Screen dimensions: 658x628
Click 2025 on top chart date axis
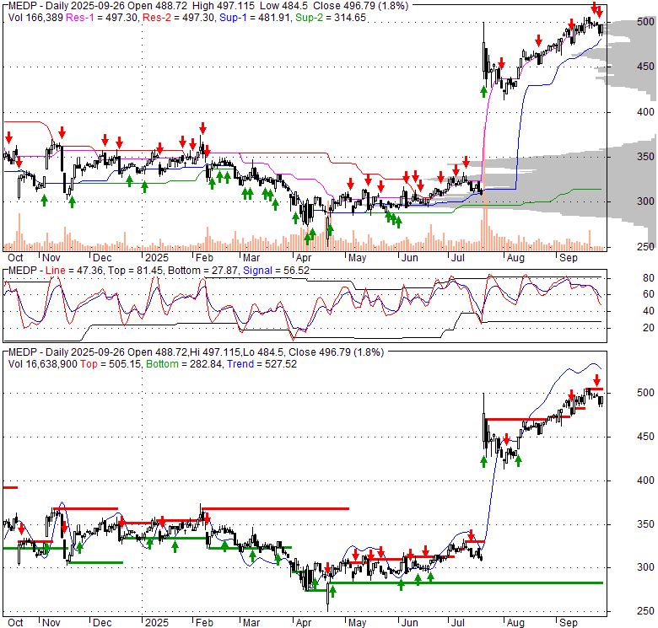pyautogui.click(x=157, y=258)
